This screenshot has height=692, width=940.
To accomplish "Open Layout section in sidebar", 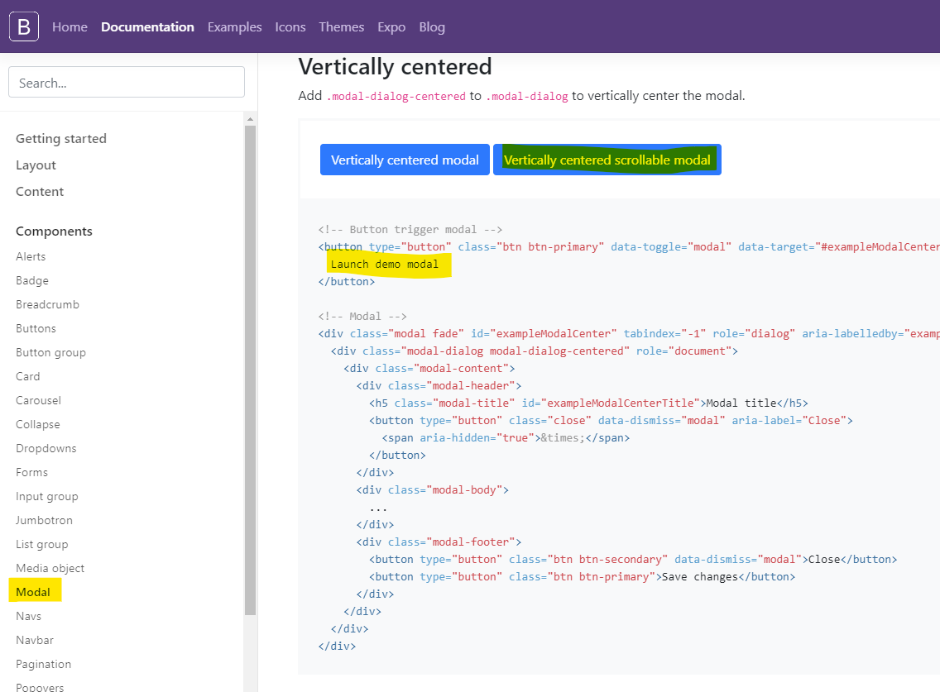I will pos(36,165).
